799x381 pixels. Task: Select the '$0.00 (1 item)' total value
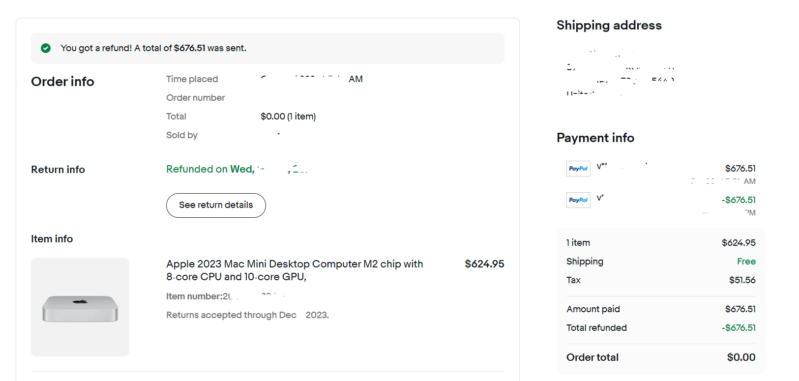tap(288, 117)
